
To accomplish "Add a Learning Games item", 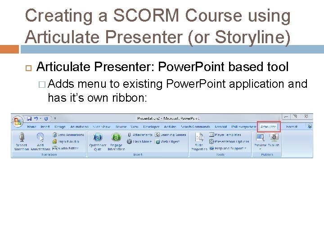I will (x=171, y=135).
